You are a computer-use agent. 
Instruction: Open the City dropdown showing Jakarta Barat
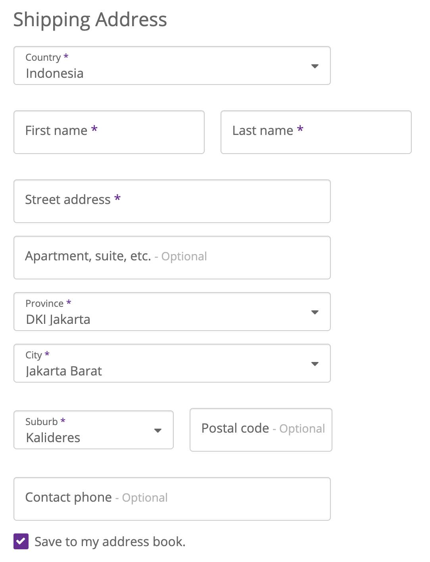pyautogui.click(x=172, y=363)
